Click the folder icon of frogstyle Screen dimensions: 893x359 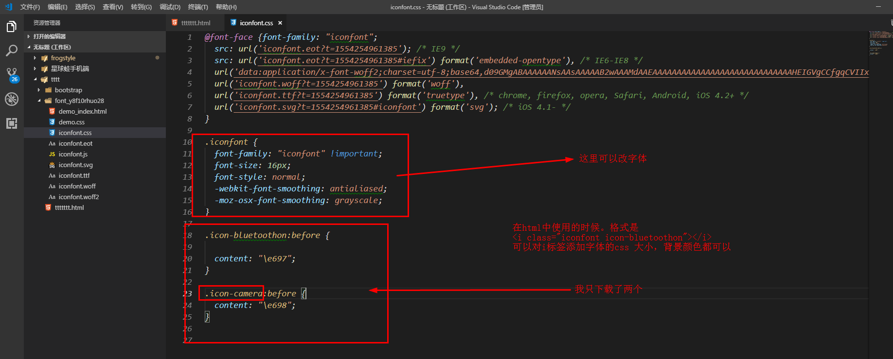44,58
